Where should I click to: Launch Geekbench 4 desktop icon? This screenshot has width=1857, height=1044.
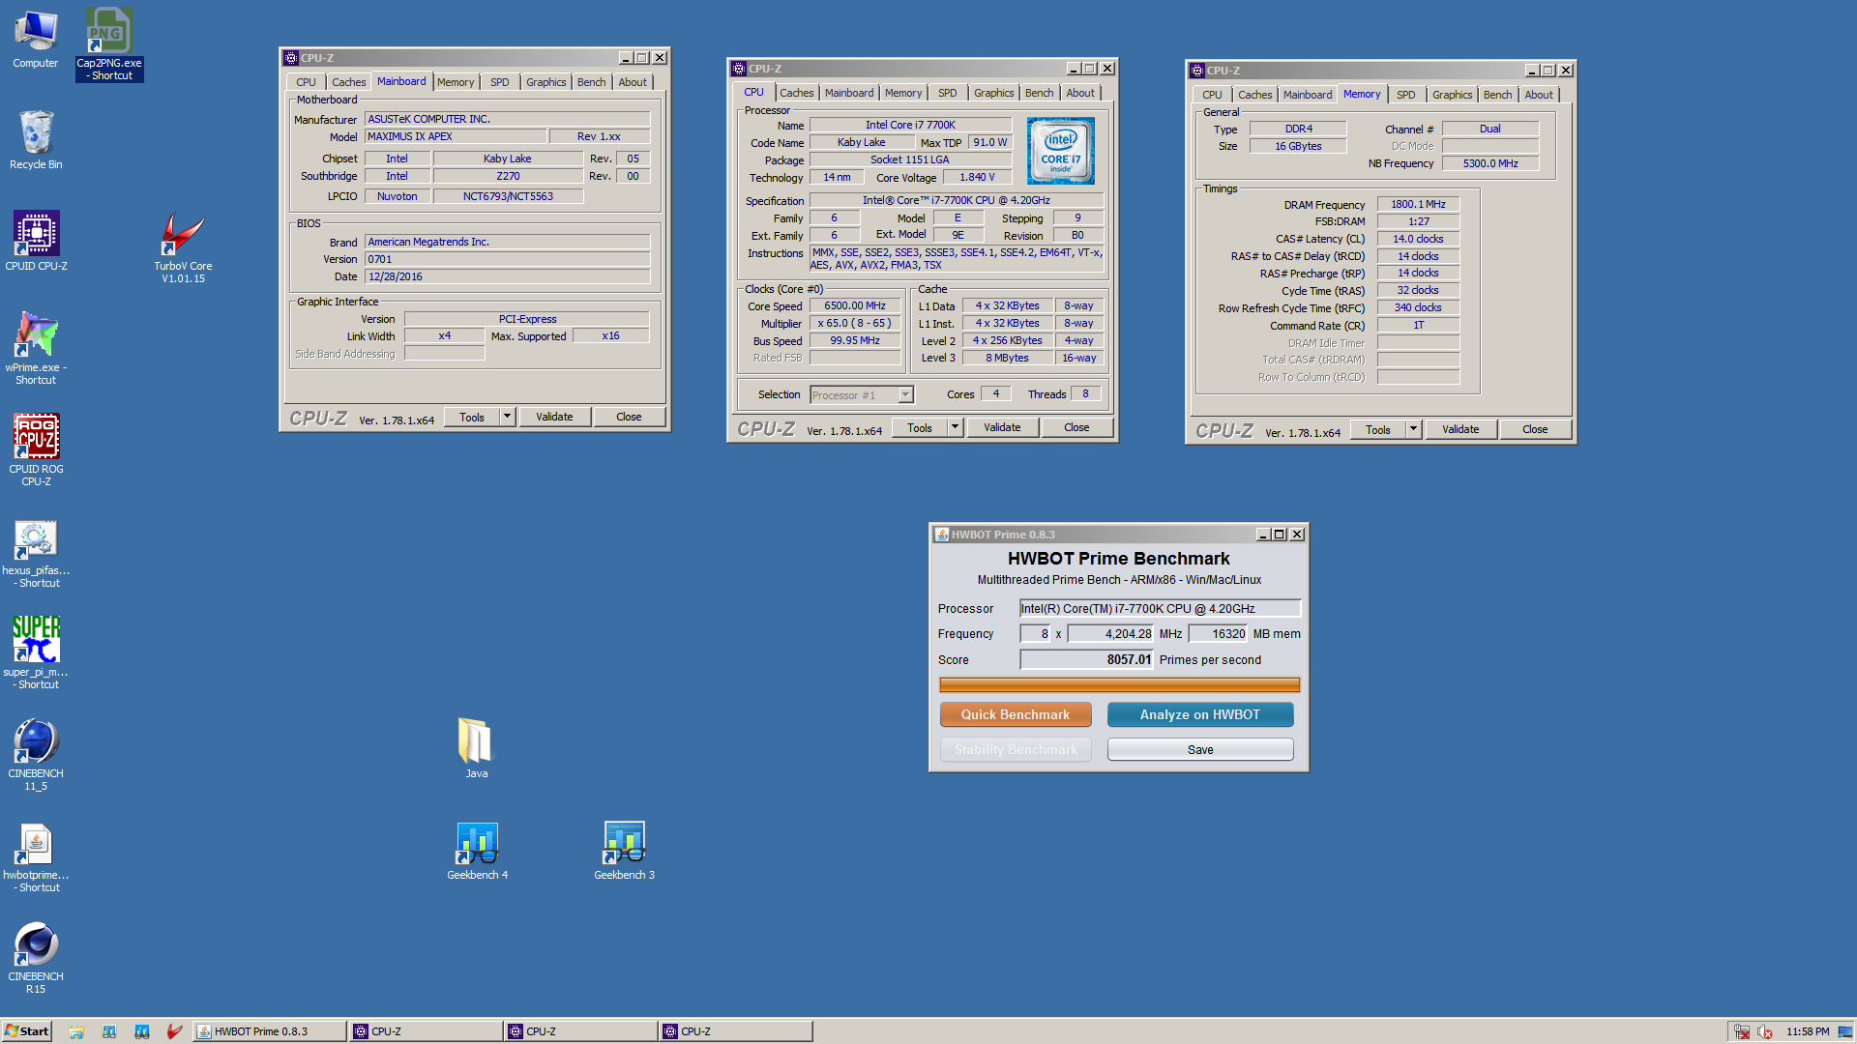[x=477, y=851]
